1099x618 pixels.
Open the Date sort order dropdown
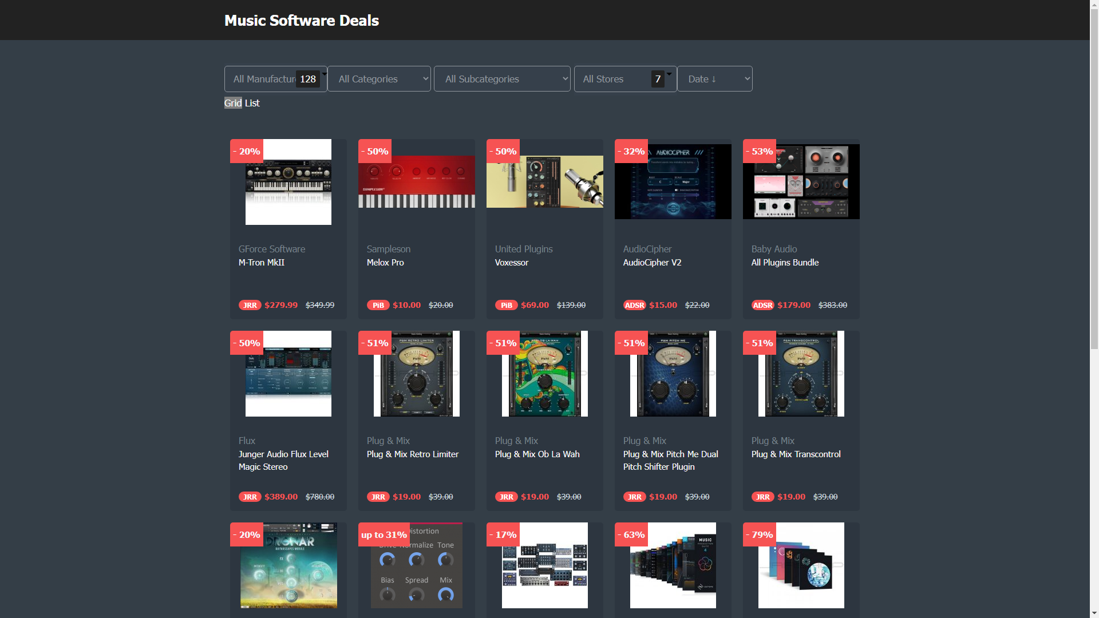tap(714, 79)
